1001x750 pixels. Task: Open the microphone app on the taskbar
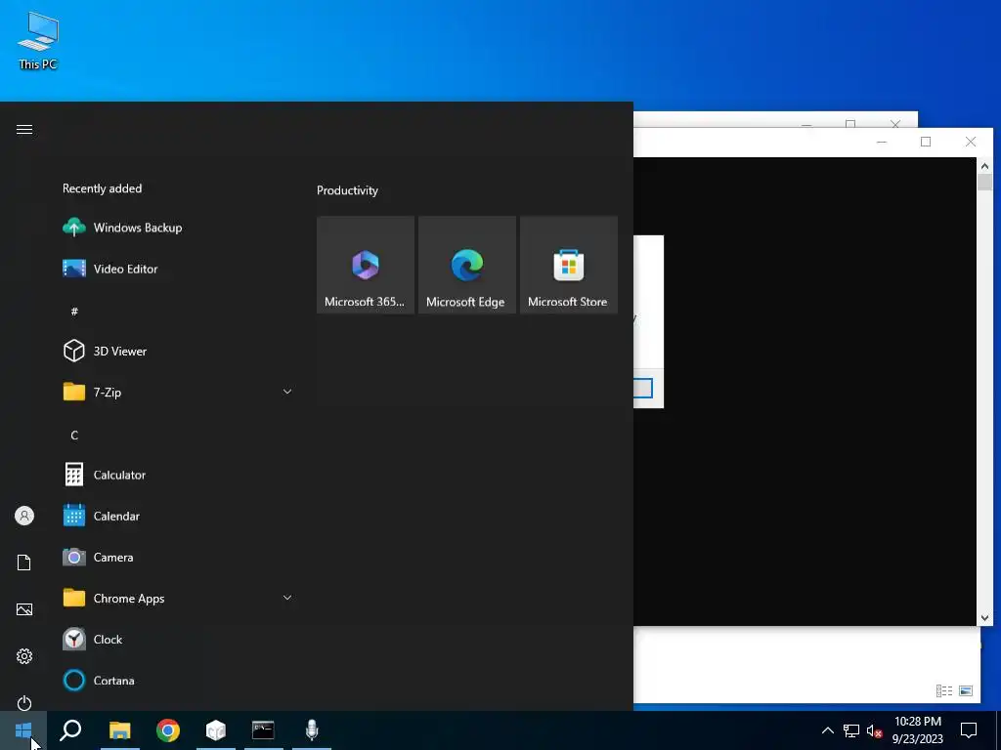(x=312, y=730)
